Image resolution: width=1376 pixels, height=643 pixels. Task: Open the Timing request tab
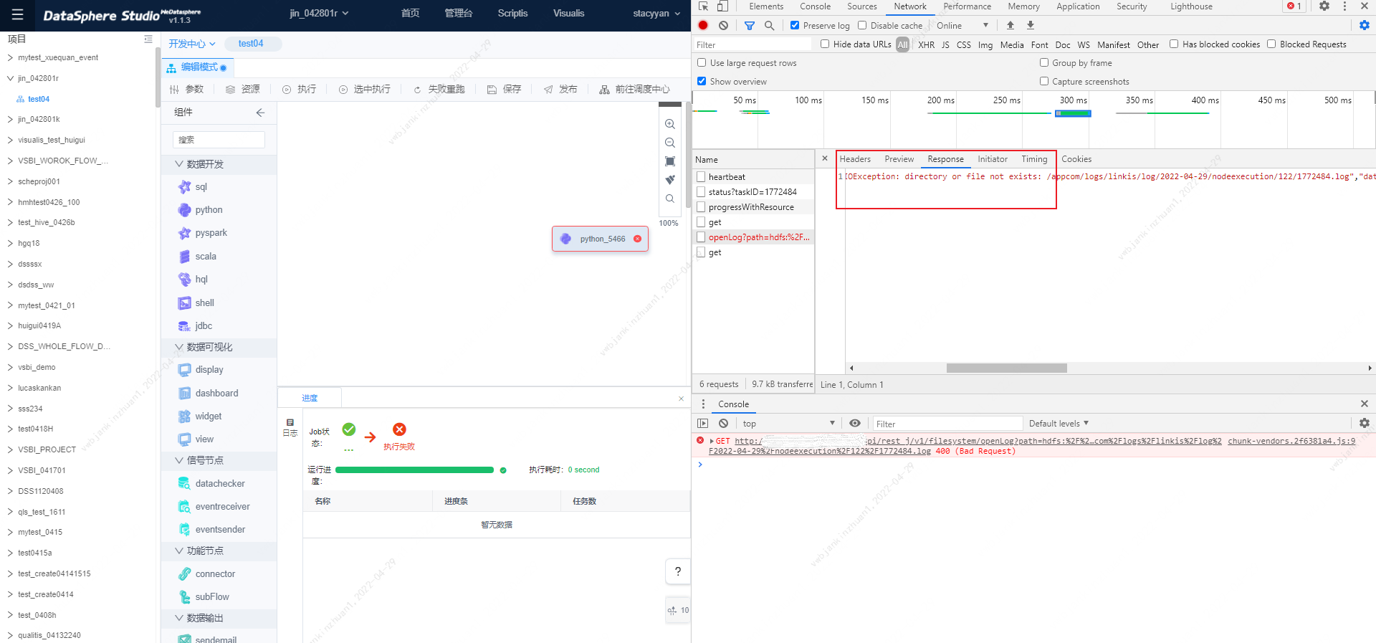point(1034,159)
